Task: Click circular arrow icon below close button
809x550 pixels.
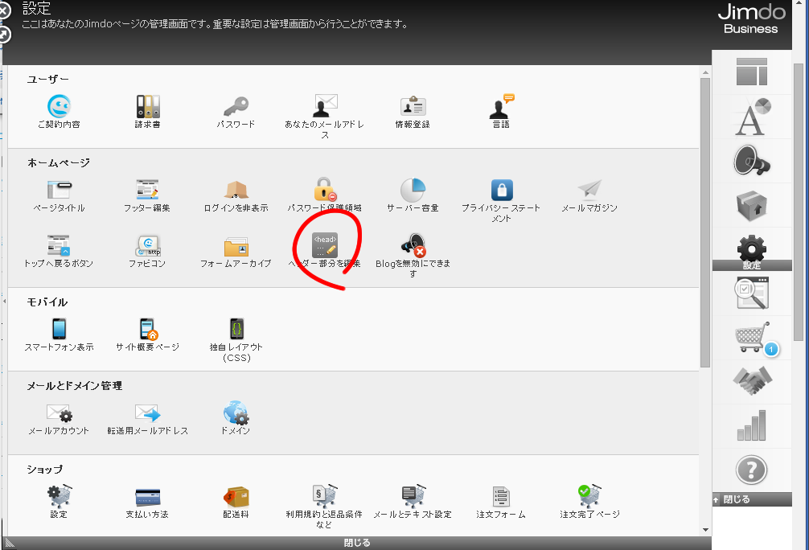Action: pyautogui.click(x=3, y=35)
